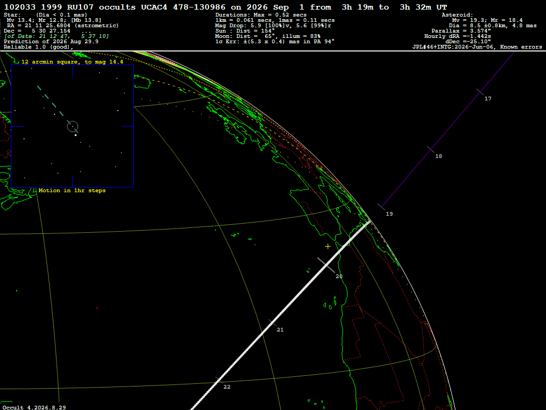This screenshot has width=546, height=410.
Task: Click the Mag Drop value line
Action: click(x=274, y=26)
